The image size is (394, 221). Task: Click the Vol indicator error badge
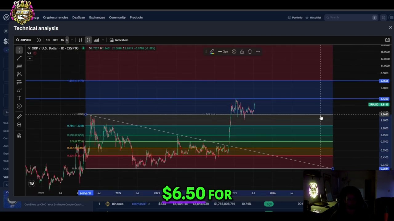35,53
